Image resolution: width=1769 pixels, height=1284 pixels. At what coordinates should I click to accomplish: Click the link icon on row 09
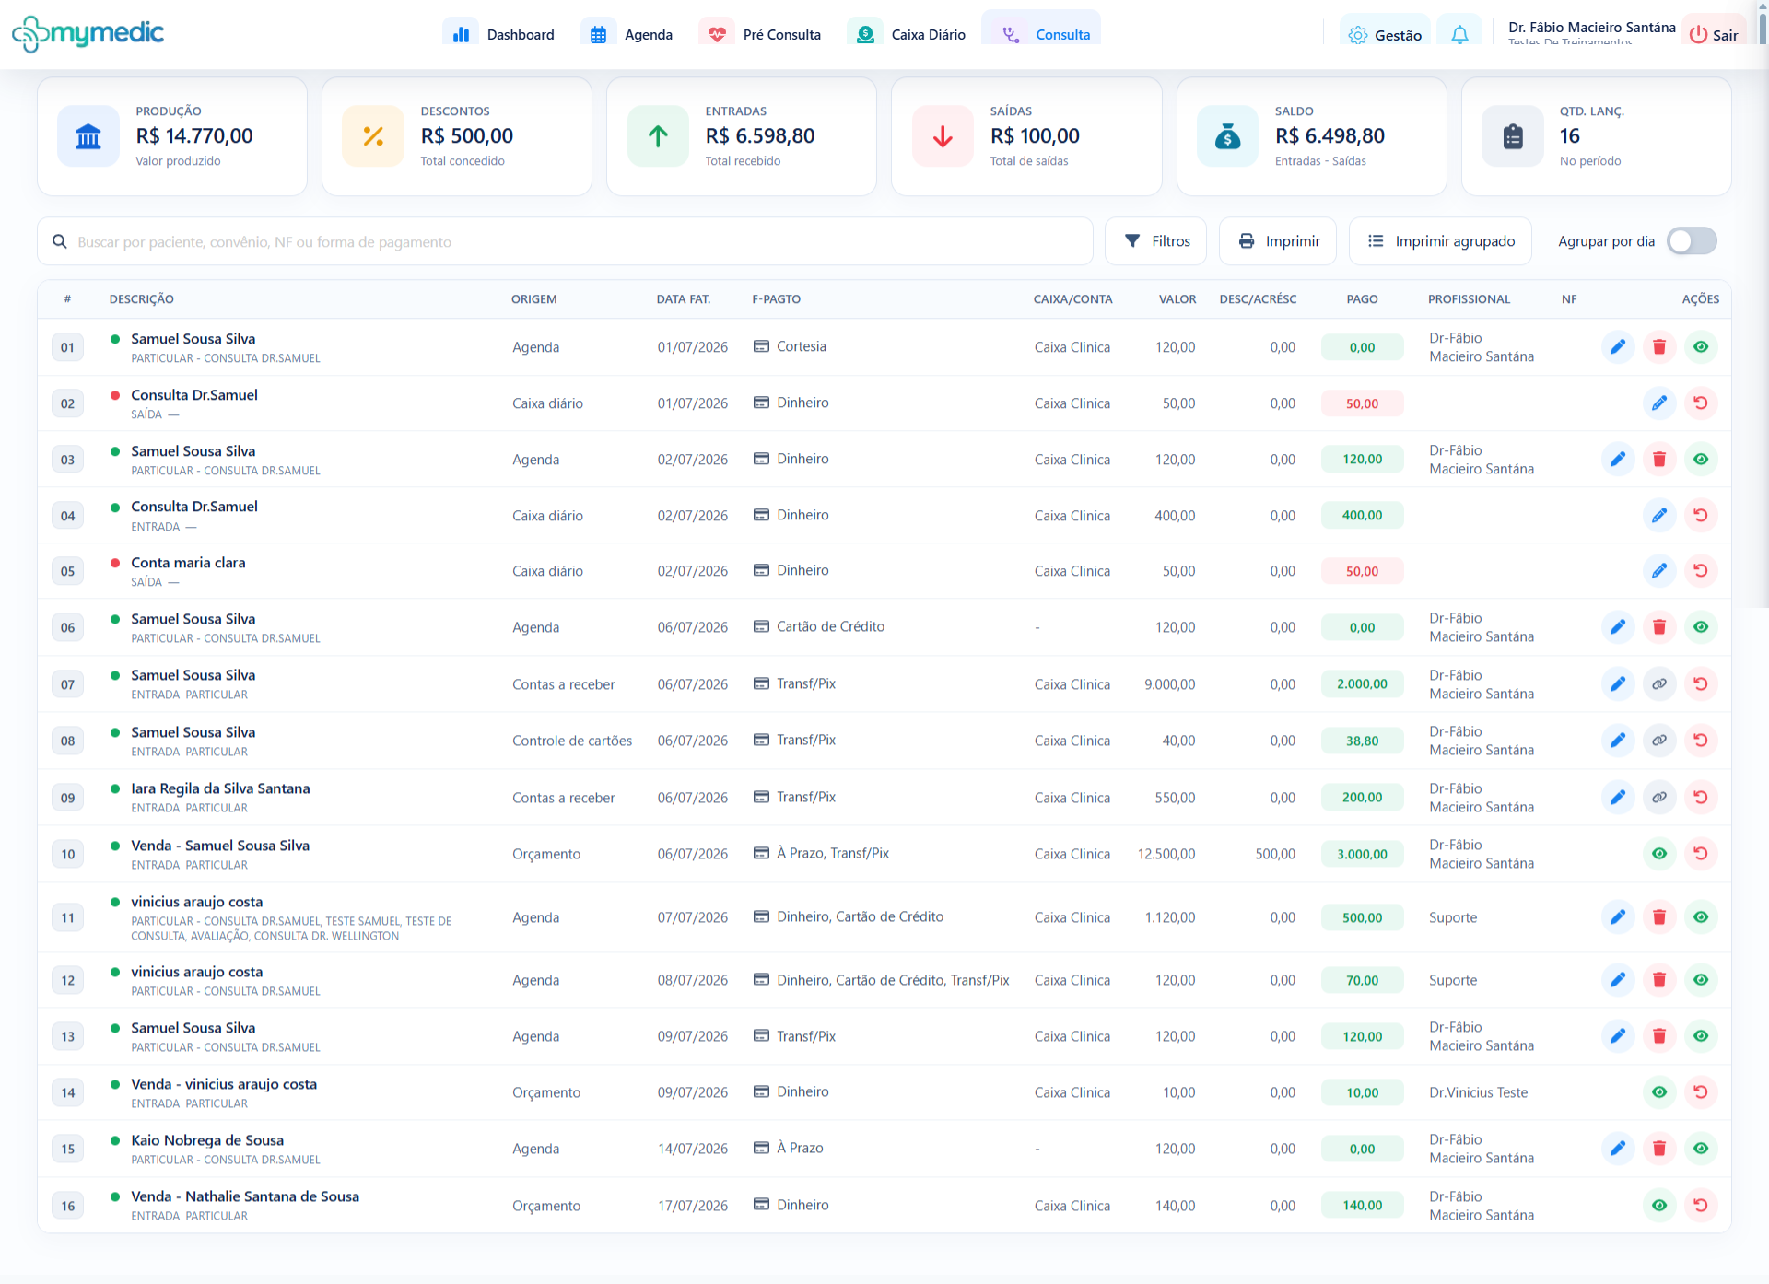pyautogui.click(x=1659, y=798)
